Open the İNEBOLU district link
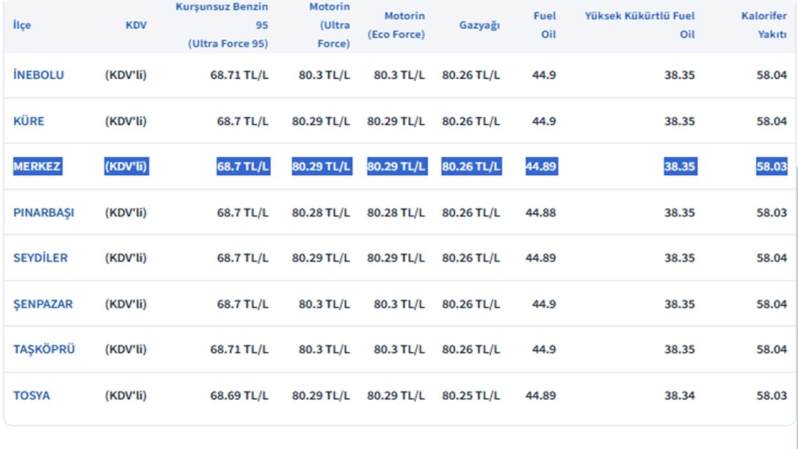Viewport: 798px width, 449px height. pyautogui.click(x=39, y=75)
